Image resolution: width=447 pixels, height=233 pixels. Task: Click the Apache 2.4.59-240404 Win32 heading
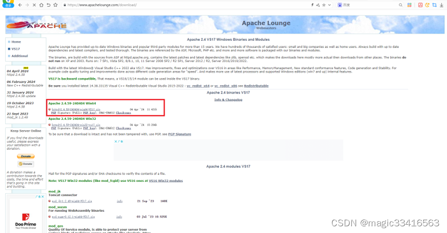(x=72, y=119)
